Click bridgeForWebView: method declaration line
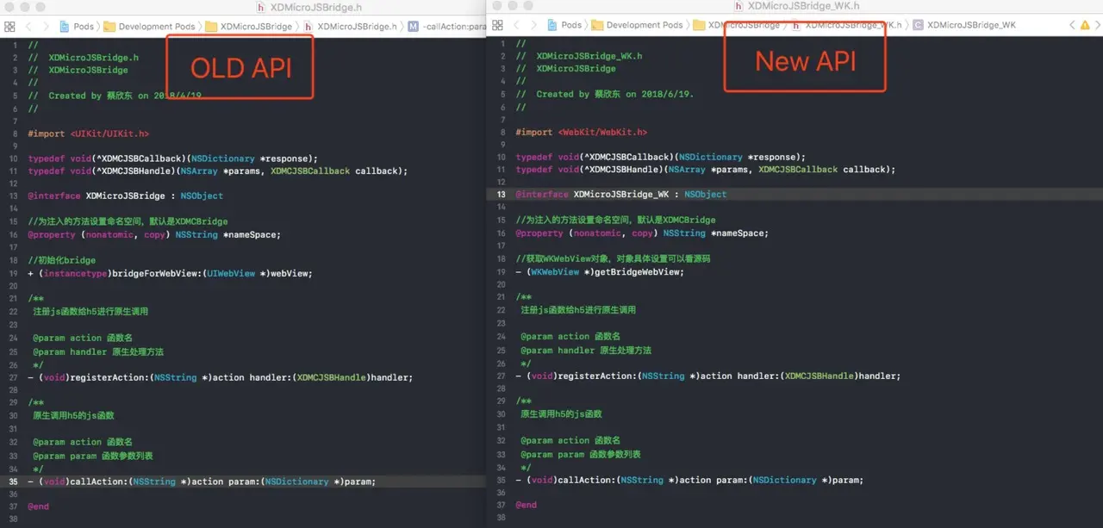 click(170, 273)
